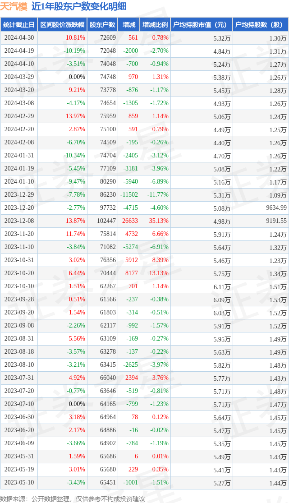Viewport: 289px width, 503px height.
Task: Click the date cell 2023-11-20
Action: (19, 234)
